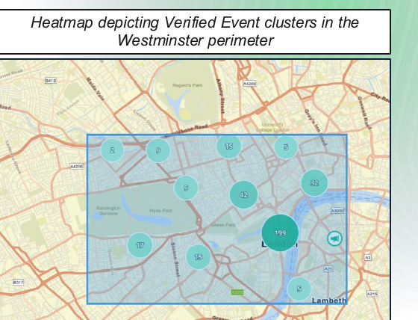
Task: Click the A4200 road shield near Albany Street
Action: point(249,84)
